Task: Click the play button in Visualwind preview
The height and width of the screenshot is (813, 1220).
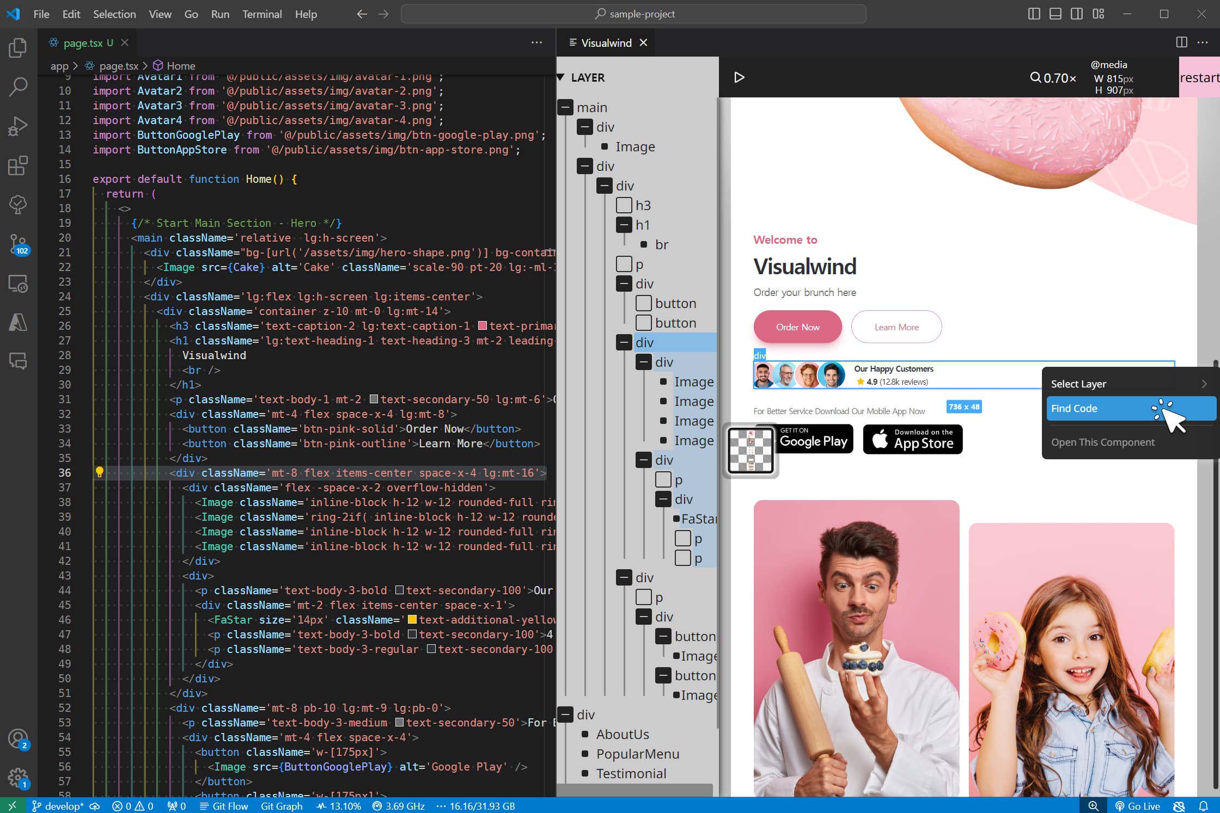Action: (x=739, y=77)
